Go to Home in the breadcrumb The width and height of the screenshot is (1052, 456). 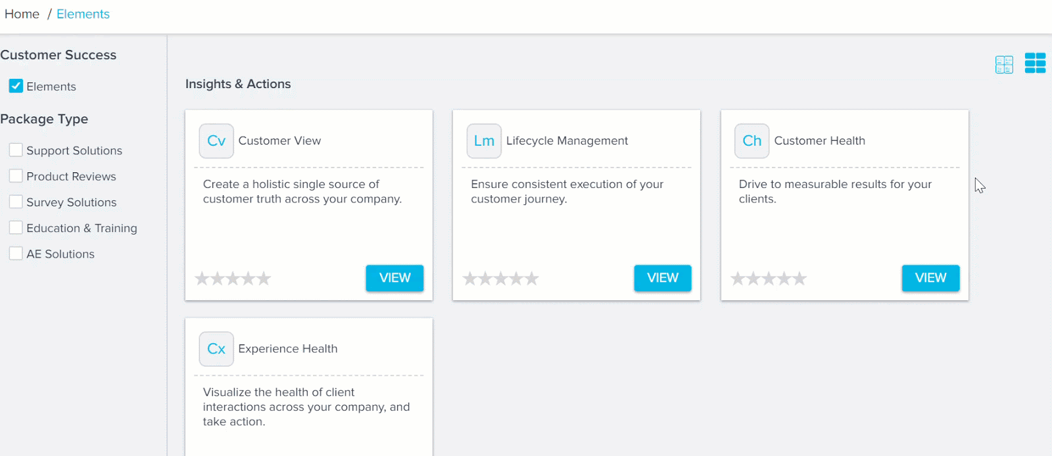click(x=22, y=14)
